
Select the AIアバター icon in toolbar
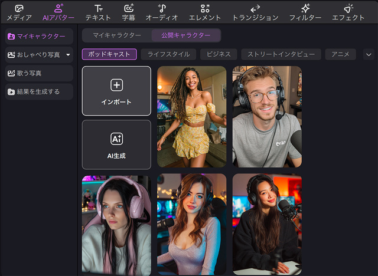click(58, 8)
